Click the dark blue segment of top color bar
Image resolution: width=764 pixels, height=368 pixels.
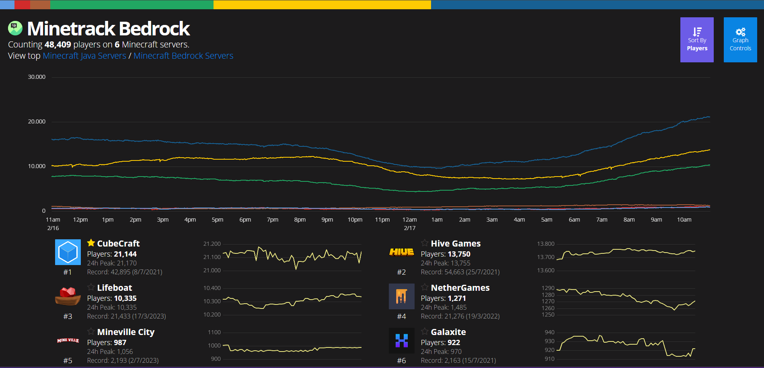click(598, 4)
